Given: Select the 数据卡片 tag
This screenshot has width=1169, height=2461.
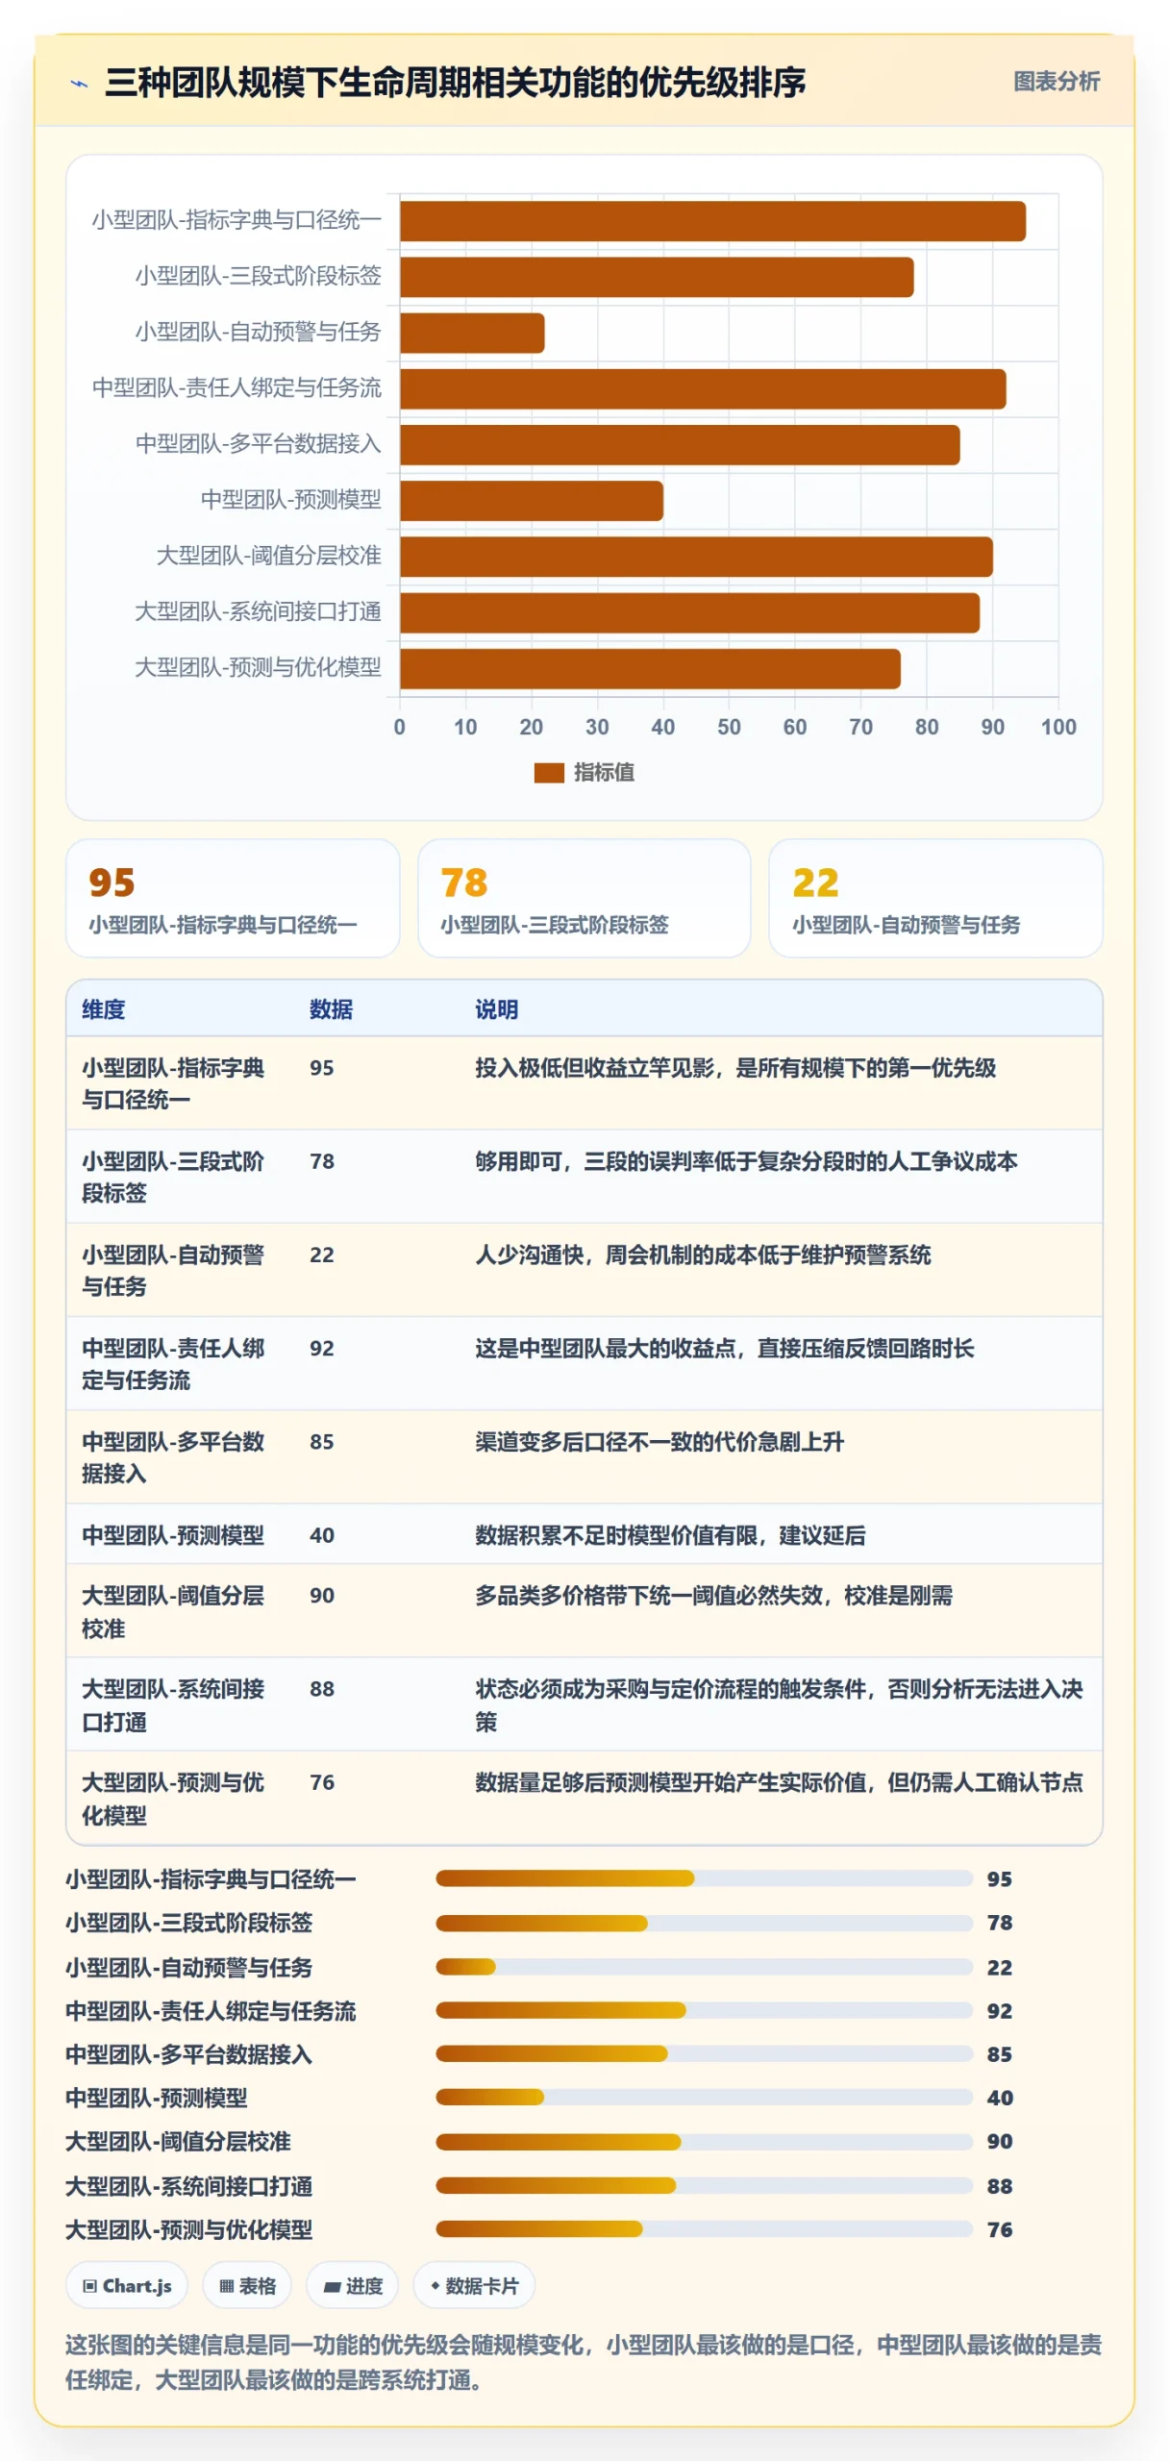Looking at the screenshot, I should pyautogui.click(x=474, y=2286).
